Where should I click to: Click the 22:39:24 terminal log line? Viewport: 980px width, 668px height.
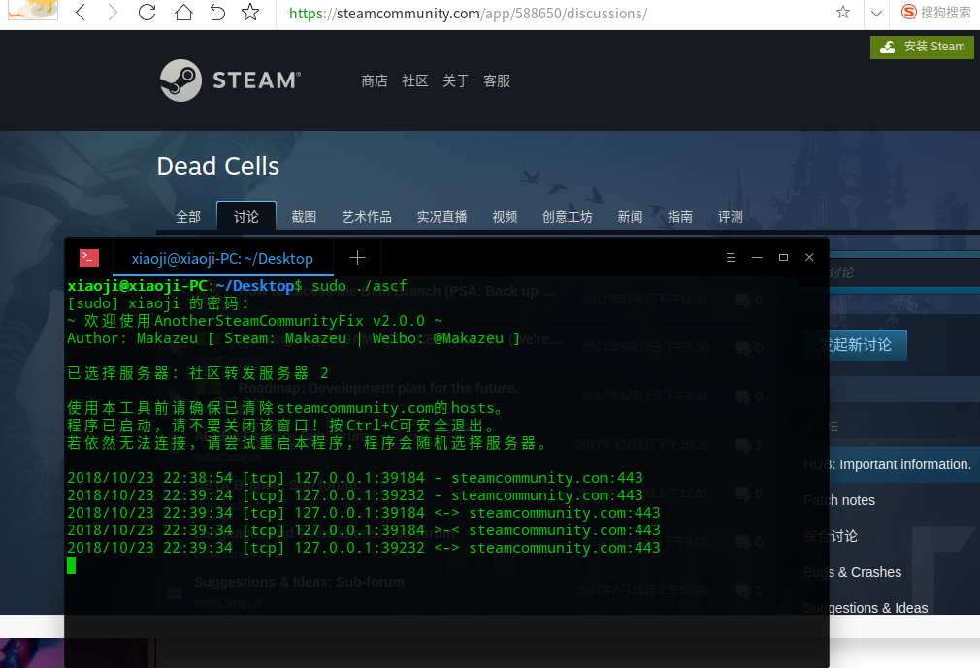click(355, 495)
